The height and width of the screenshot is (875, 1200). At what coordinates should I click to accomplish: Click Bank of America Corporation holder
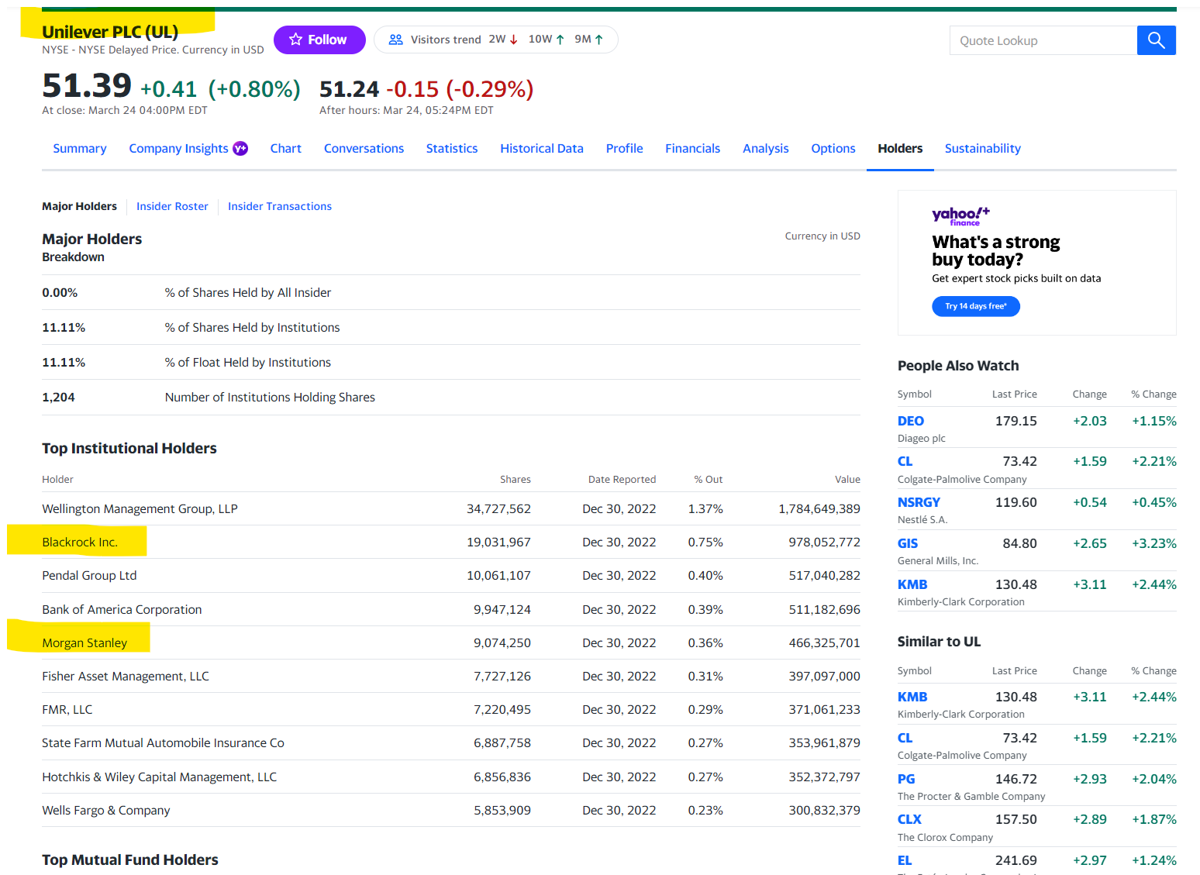(122, 609)
